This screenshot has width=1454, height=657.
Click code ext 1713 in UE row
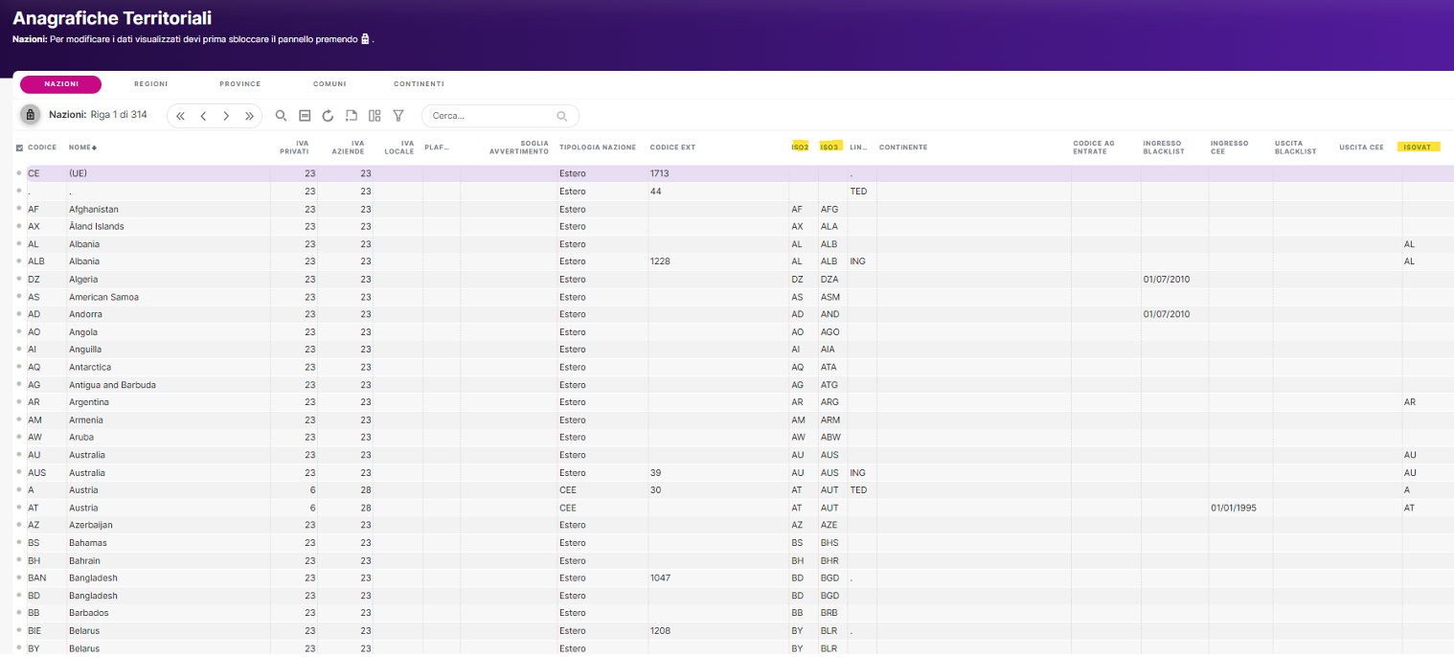click(x=659, y=173)
